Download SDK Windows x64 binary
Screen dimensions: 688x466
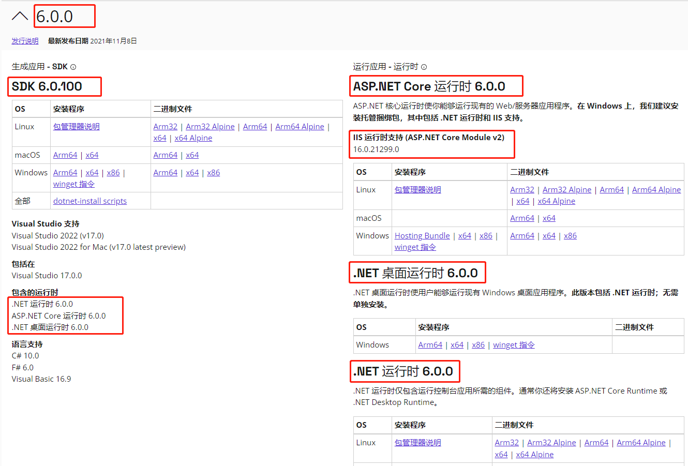(x=192, y=173)
